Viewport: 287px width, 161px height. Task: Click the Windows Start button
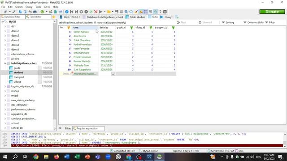tap(5, 157)
